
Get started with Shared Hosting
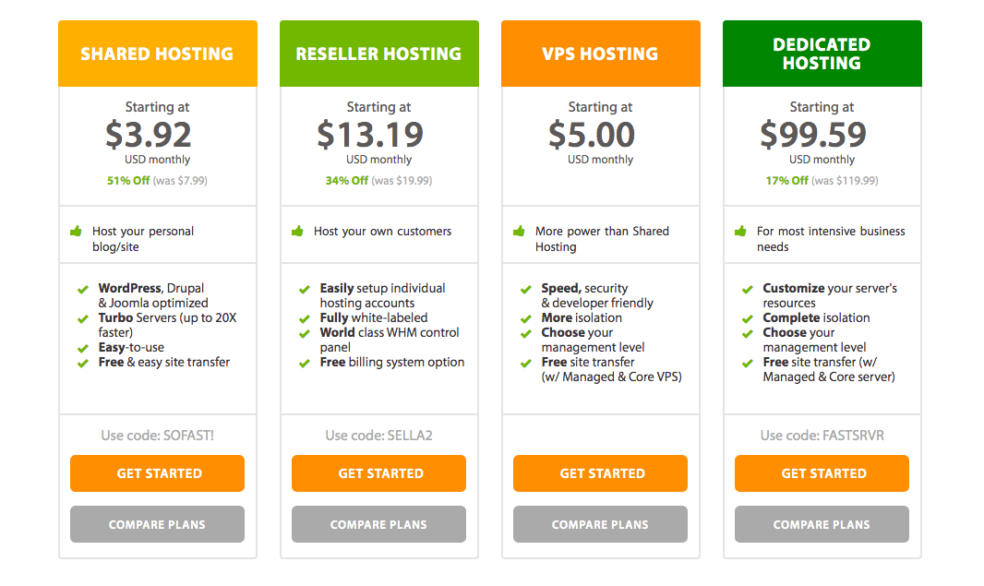coord(158,473)
